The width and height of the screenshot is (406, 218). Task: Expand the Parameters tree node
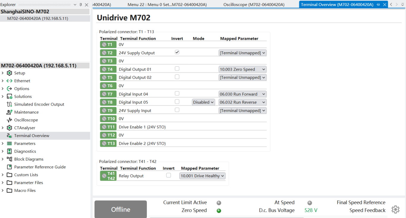[x=3, y=144]
